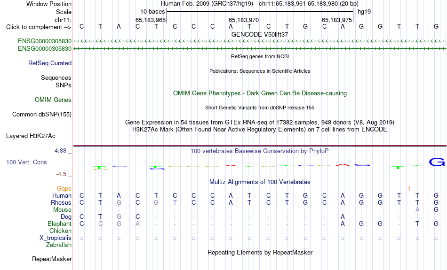This screenshot has width=447, height=270.
Task: Click the Layered H3K27Ac track label
Action: click(31, 136)
